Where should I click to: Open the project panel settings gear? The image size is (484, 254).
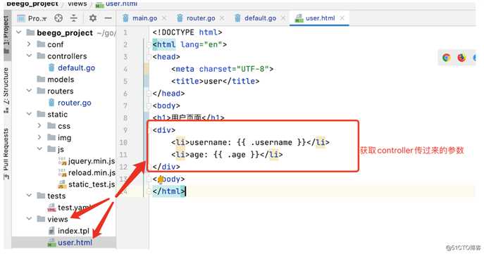(x=92, y=18)
